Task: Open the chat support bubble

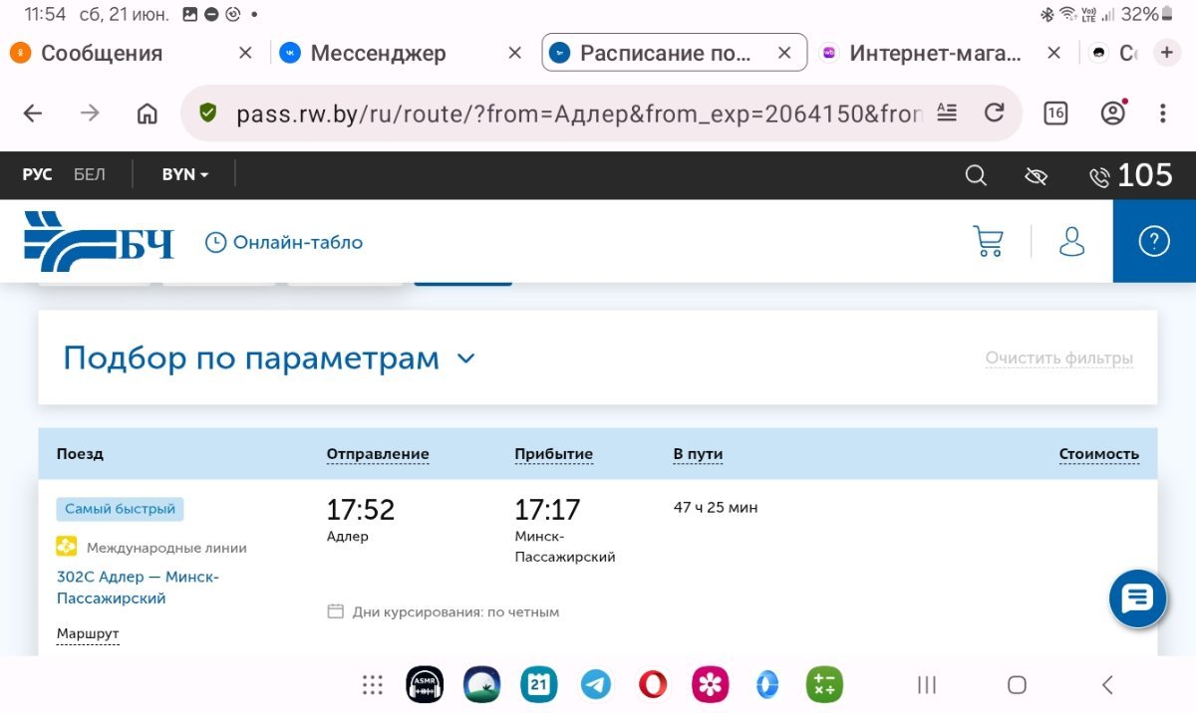Action: 1137,598
